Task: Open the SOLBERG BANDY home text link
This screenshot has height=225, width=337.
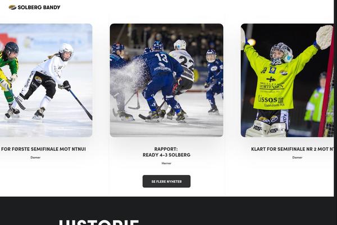Action: (39, 7)
